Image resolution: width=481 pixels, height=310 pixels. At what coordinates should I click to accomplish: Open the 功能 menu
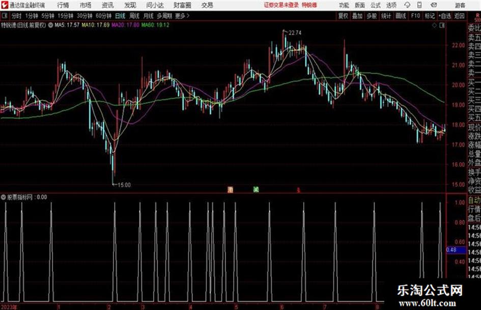(344, 5)
